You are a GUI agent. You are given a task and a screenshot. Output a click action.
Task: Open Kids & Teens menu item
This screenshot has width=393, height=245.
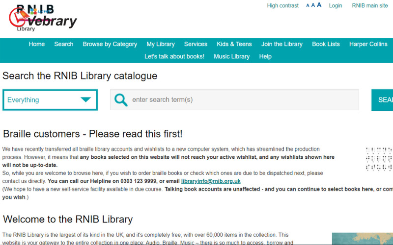[x=234, y=44]
